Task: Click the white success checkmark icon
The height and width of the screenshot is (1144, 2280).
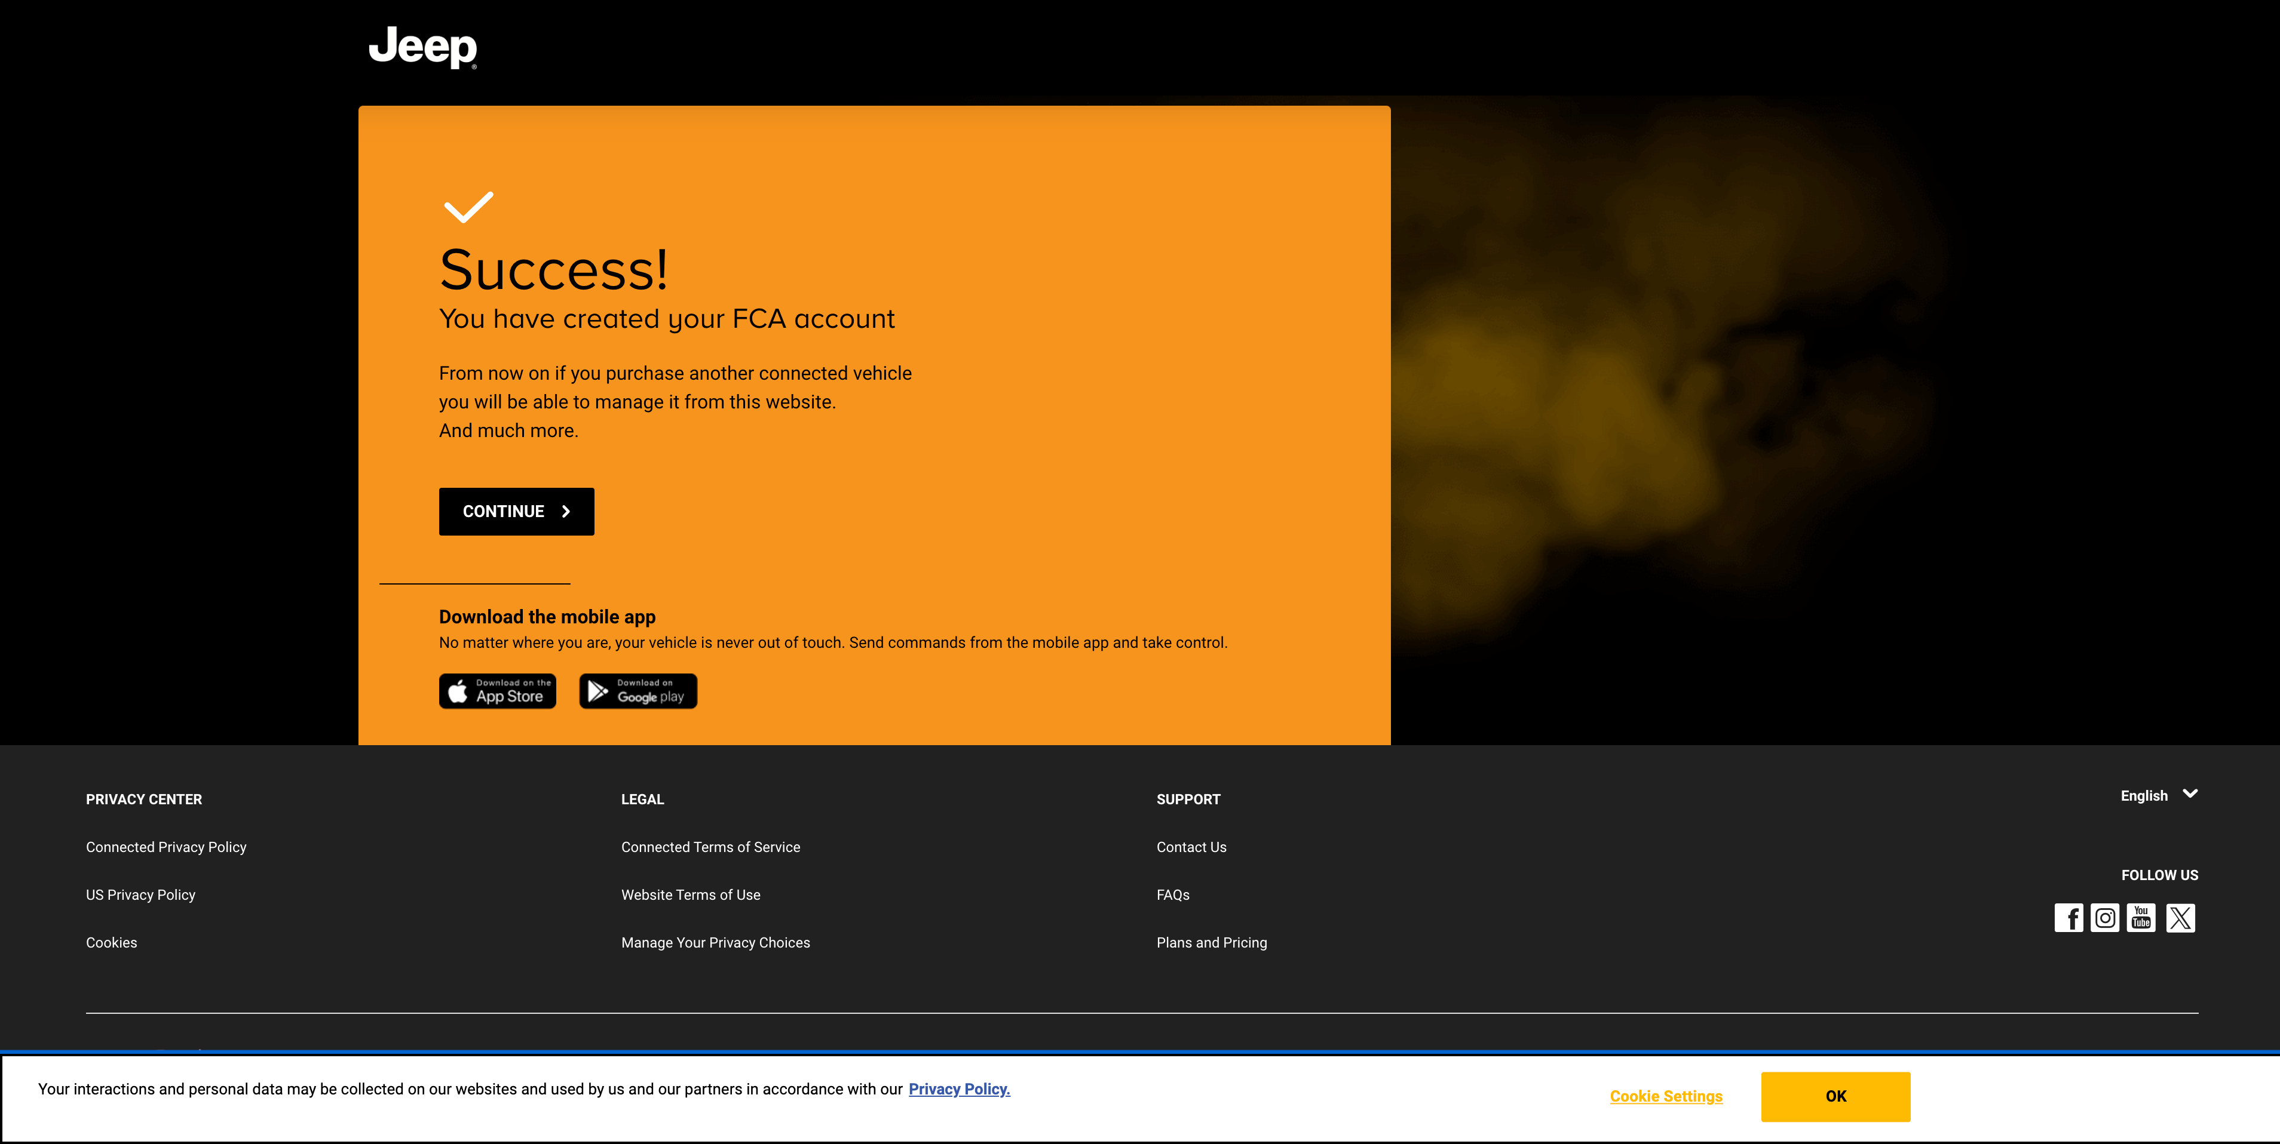Action: point(468,207)
